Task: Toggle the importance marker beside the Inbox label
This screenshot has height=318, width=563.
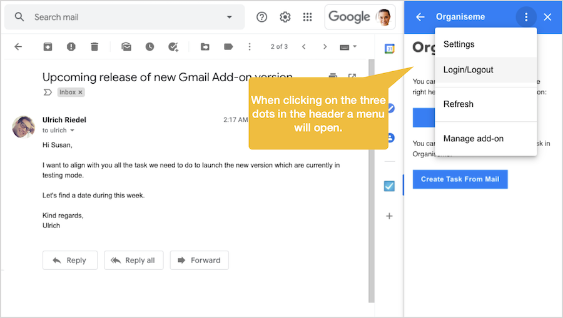Action: [48, 92]
